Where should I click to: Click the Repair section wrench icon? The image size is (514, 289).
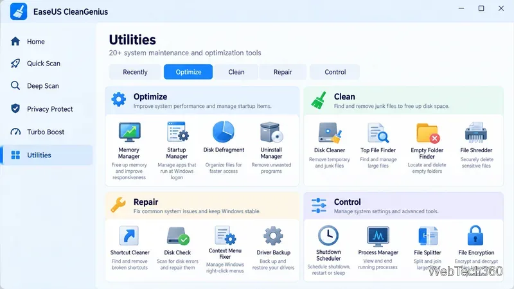click(118, 205)
